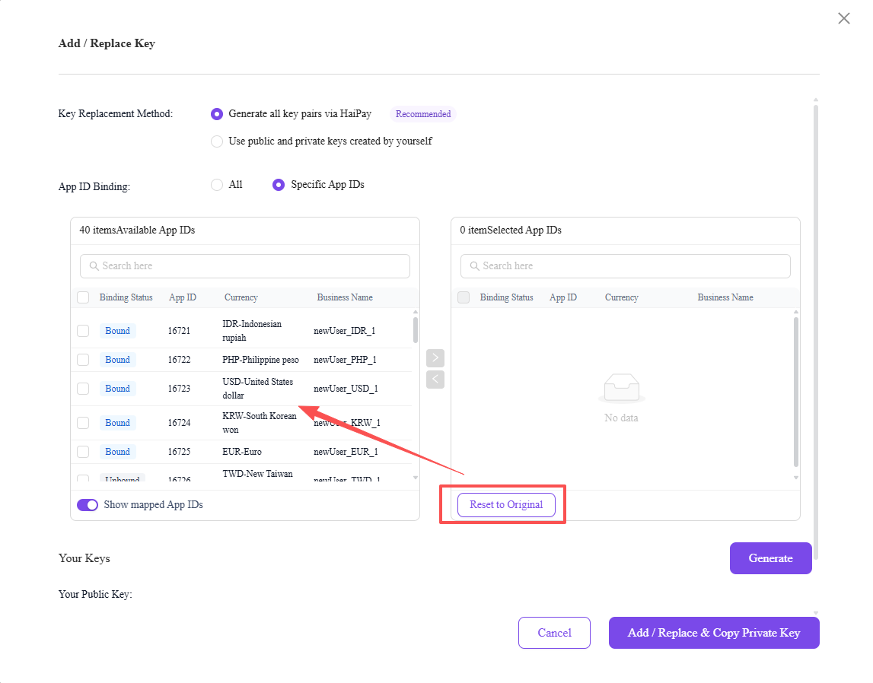Click PHP-Philippine peso currency cell
Screen dimensions: 873x683
point(260,360)
